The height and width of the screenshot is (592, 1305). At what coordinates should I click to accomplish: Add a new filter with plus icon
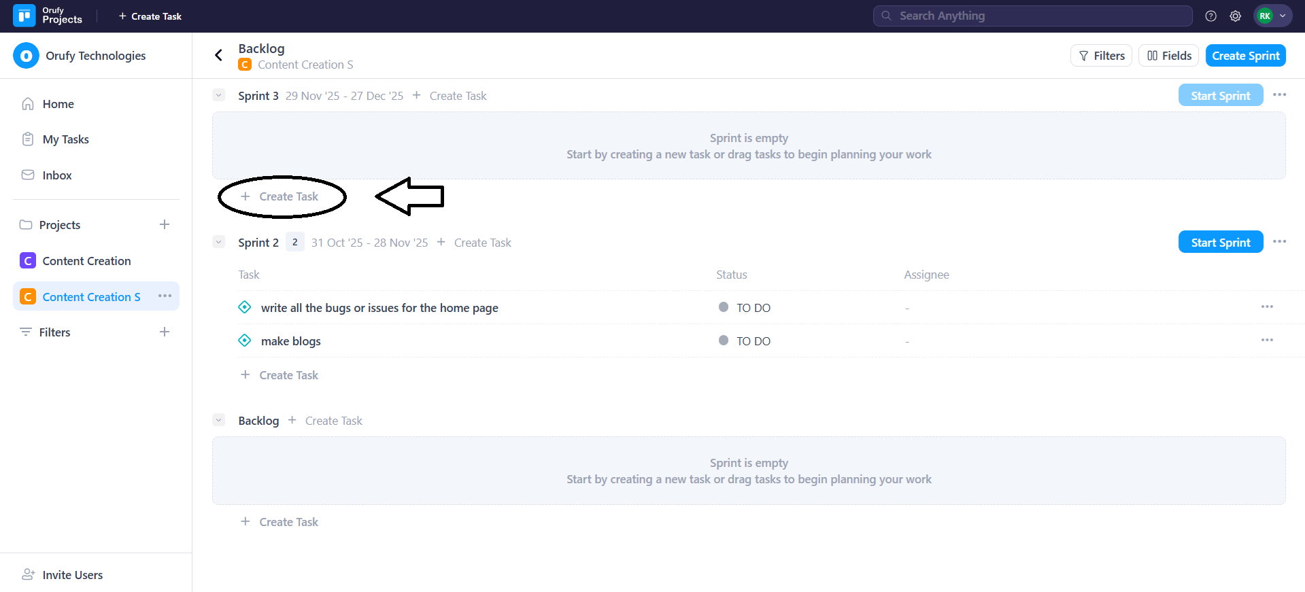(164, 332)
